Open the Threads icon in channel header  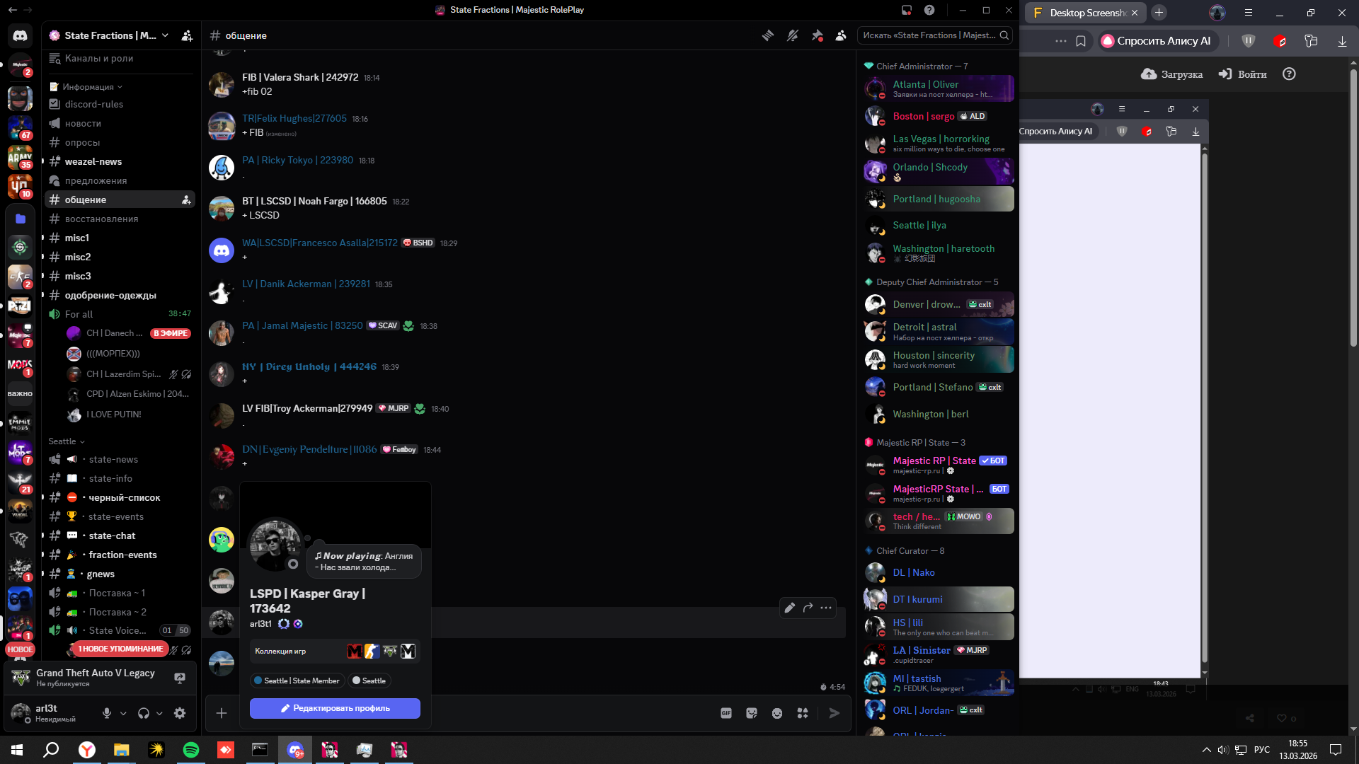pos(768,35)
